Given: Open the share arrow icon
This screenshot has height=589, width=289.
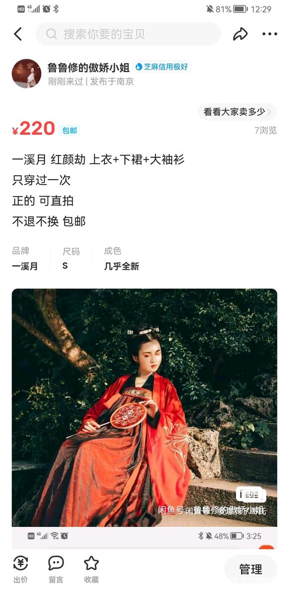Looking at the screenshot, I should point(240,34).
